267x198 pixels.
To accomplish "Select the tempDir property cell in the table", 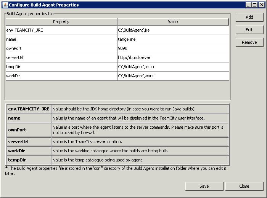I will point(62,67).
